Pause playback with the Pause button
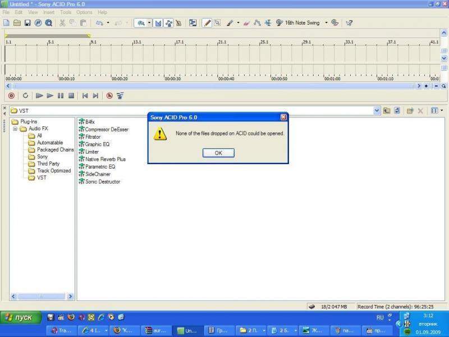 tap(61, 95)
